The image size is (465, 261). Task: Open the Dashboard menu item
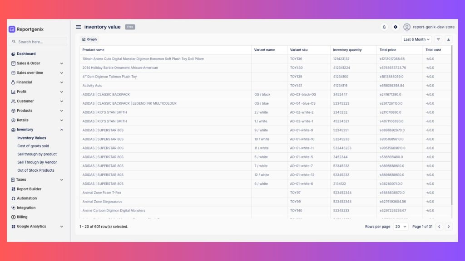26,54
